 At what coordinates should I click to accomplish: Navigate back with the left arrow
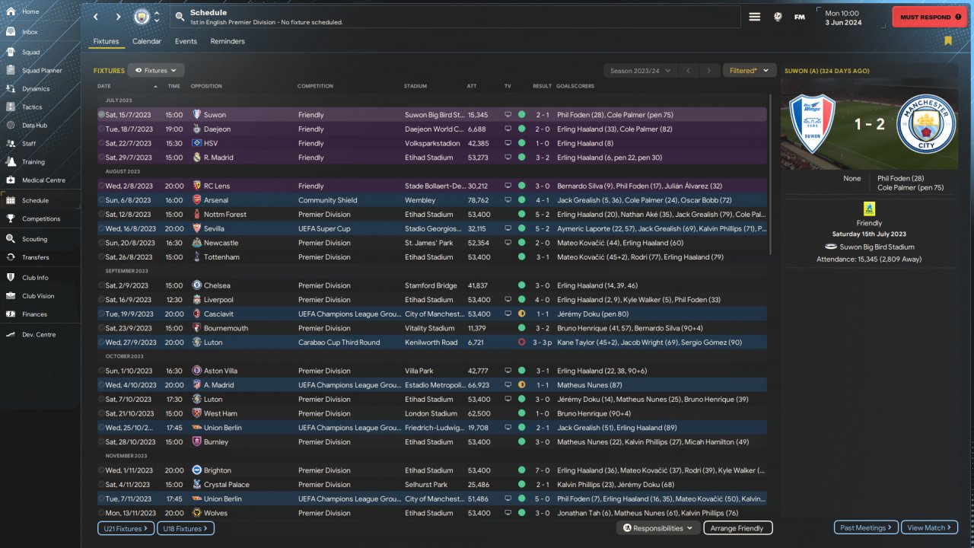pos(95,17)
